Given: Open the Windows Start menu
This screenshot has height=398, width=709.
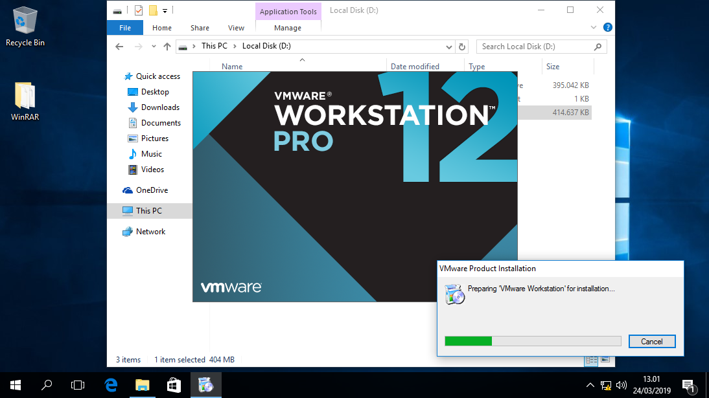Looking at the screenshot, I should point(16,385).
